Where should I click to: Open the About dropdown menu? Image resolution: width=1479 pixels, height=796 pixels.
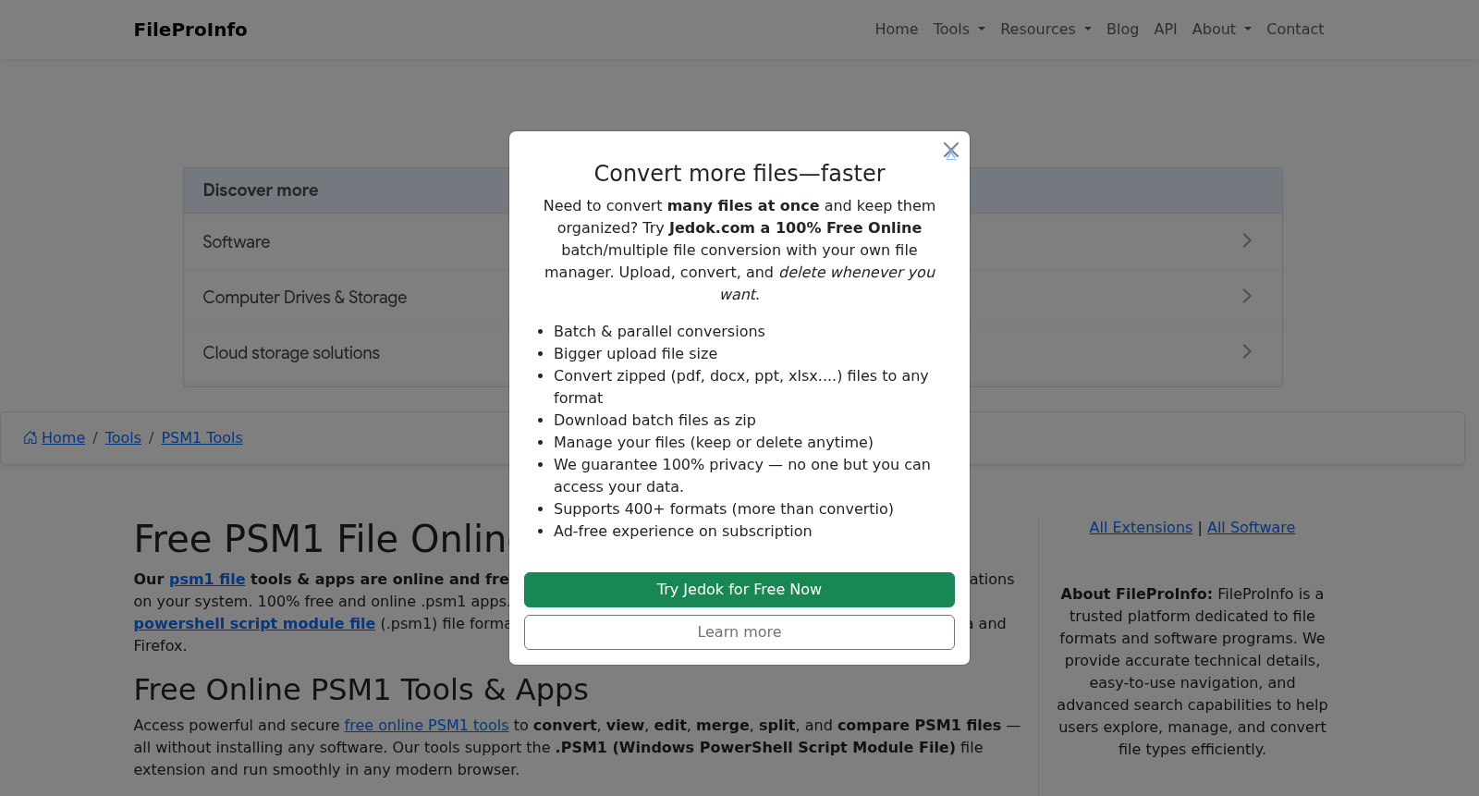click(1222, 30)
